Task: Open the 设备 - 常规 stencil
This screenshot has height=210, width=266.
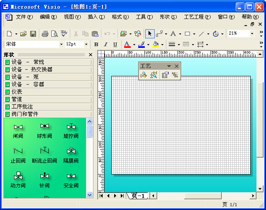Action: [48, 62]
